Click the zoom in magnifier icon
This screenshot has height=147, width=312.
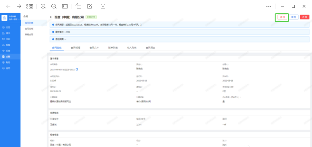[43, 6]
